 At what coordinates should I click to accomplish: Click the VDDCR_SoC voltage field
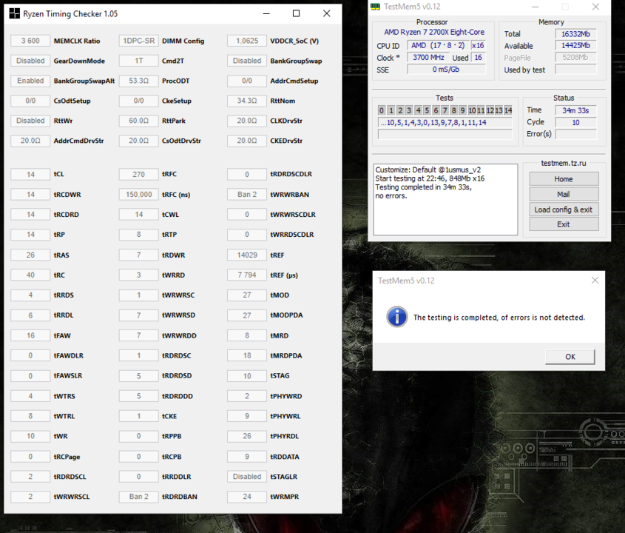247,41
